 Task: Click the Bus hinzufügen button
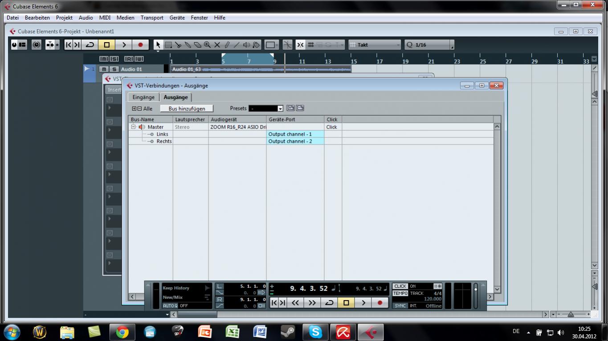pos(187,108)
